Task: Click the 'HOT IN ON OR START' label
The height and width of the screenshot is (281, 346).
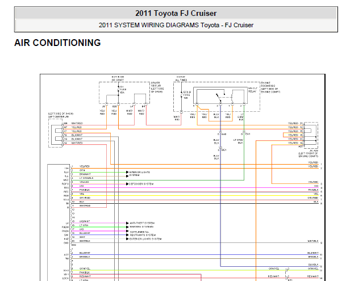Action: pyautogui.click(x=118, y=78)
